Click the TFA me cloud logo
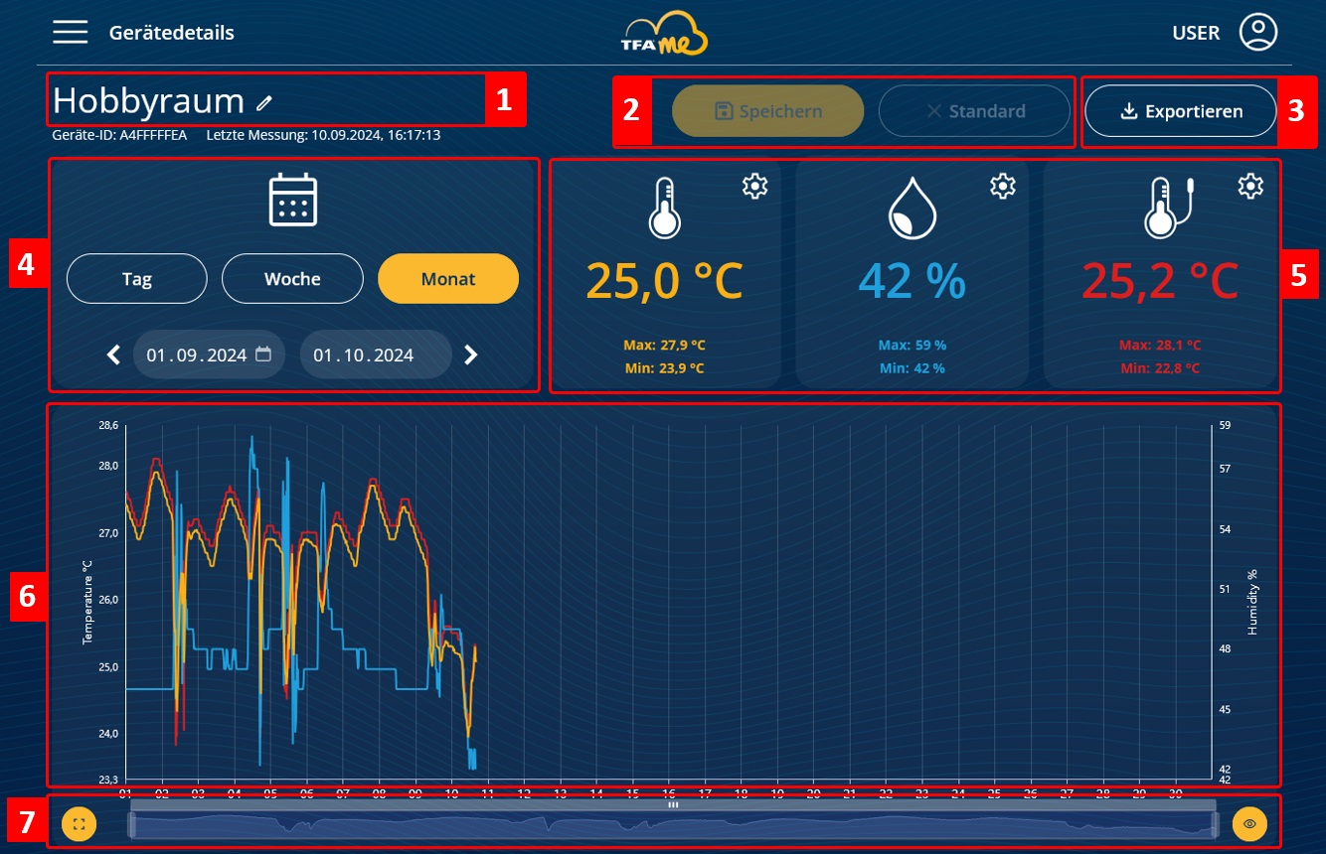Screen dimensions: 1326x854 (663, 33)
